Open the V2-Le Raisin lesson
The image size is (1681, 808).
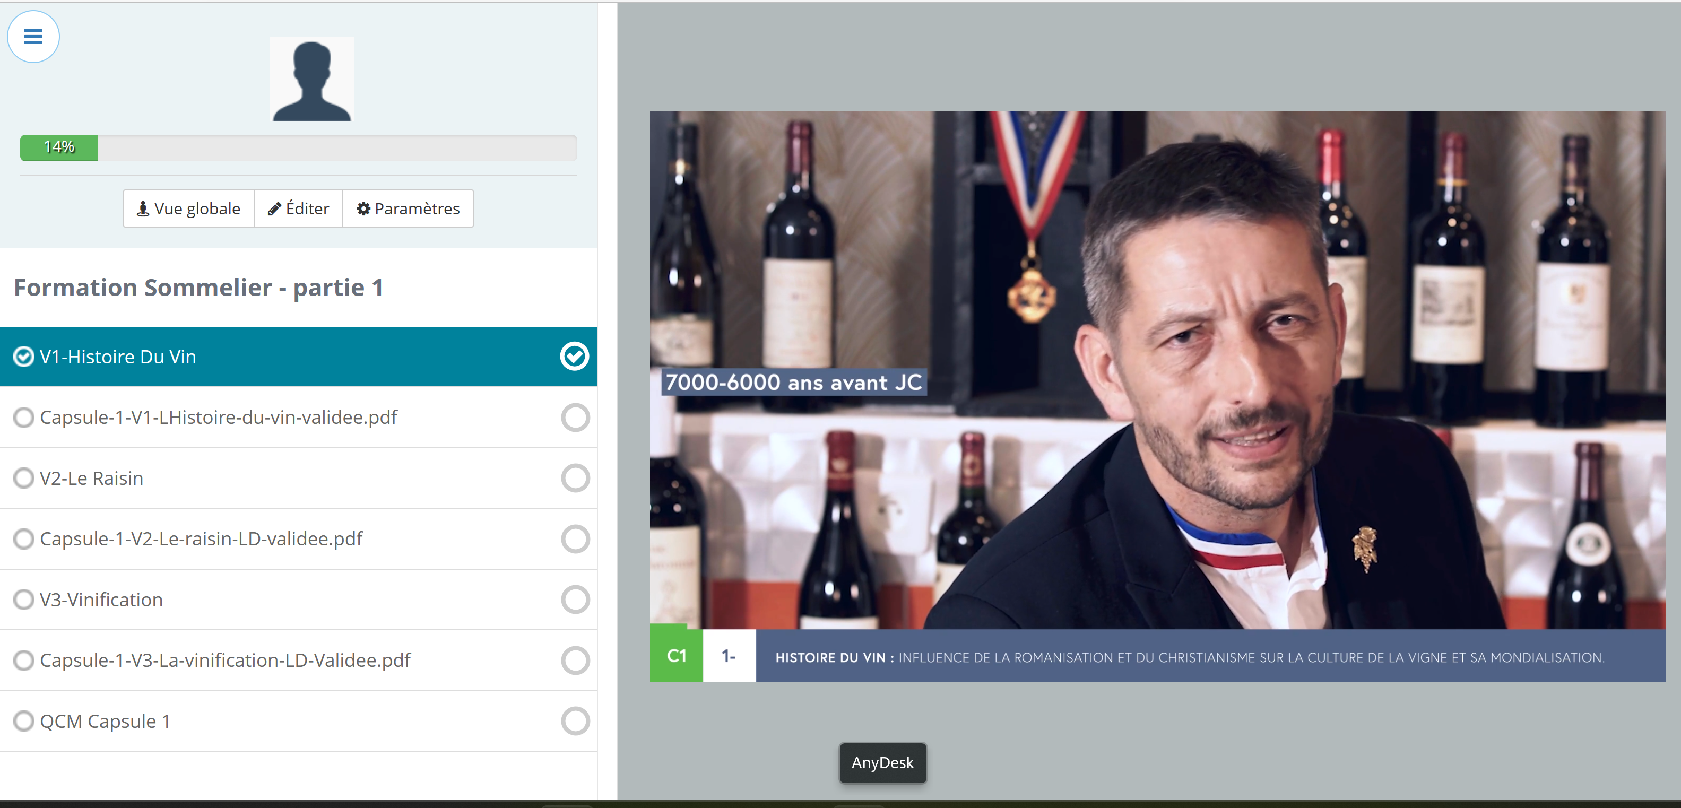91,479
